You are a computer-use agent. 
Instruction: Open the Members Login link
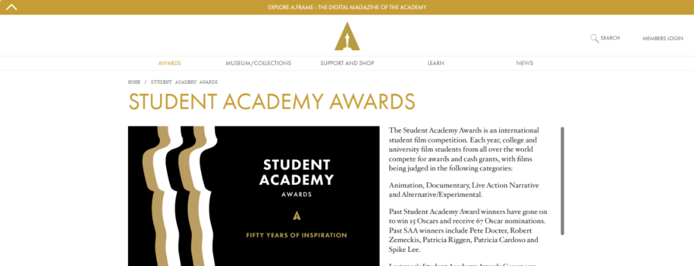click(x=663, y=39)
